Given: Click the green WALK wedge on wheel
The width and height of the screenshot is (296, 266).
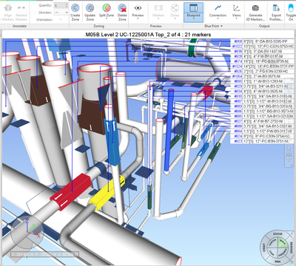Looking at the screenshot, I should pos(283,242).
